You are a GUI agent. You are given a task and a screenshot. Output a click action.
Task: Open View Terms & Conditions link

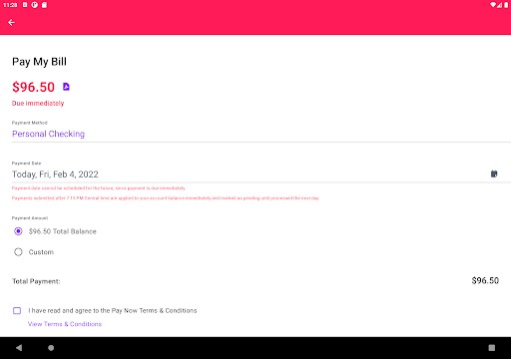tap(65, 324)
